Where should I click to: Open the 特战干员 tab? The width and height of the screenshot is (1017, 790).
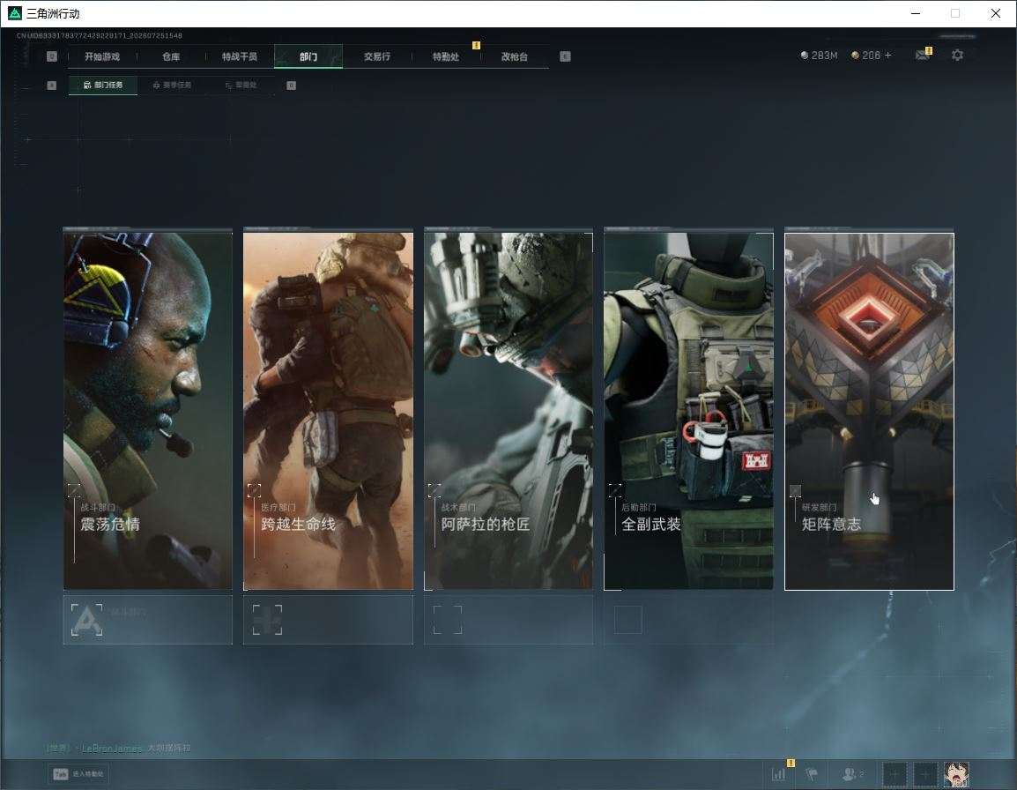(240, 56)
